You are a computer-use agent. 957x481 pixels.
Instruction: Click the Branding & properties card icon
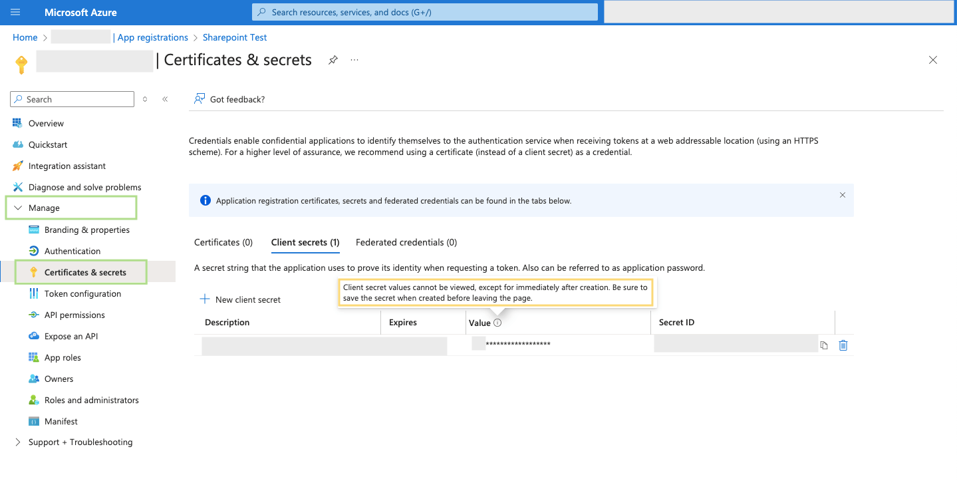[x=34, y=230]
